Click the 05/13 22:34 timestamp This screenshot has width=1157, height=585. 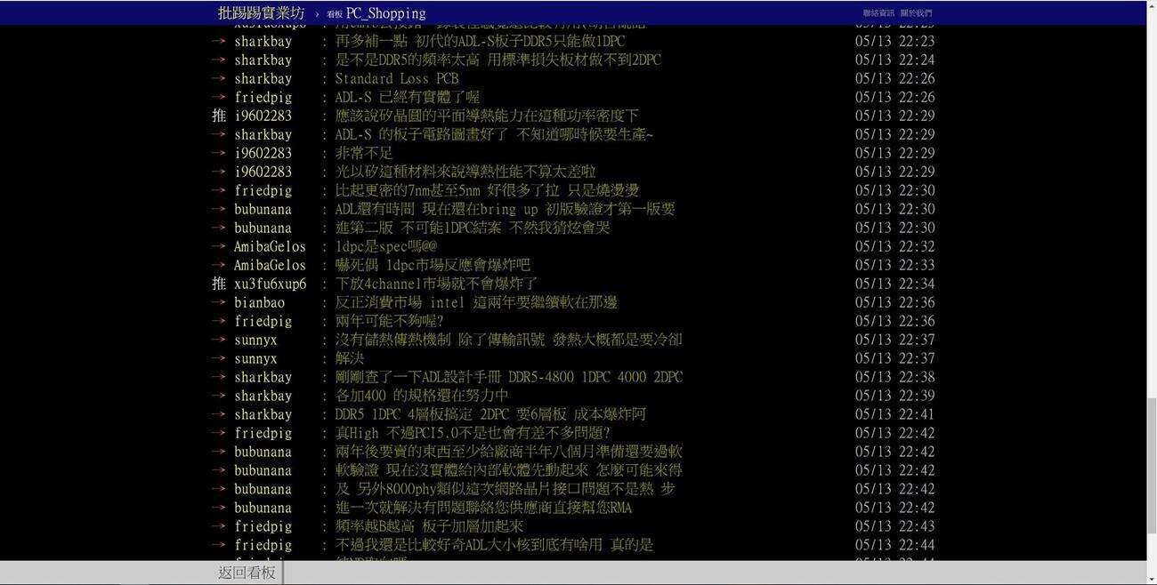point(894,284)
